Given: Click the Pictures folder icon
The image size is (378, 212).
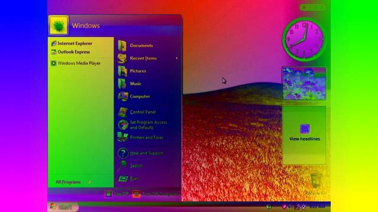Looking at the screenshot, I should pos(122,71).
